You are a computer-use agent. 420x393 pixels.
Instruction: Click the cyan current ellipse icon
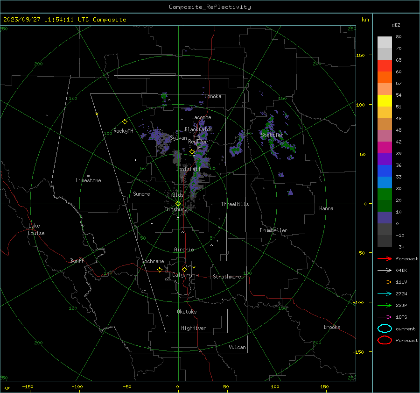point(385,329)
